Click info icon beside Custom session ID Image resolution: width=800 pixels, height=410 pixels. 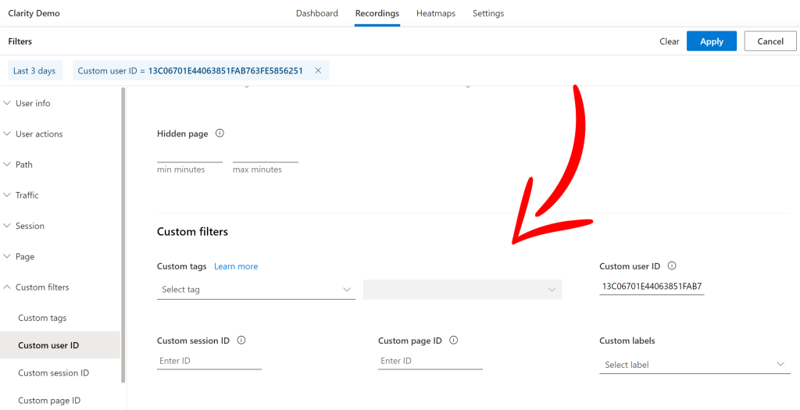click(241, 340)
